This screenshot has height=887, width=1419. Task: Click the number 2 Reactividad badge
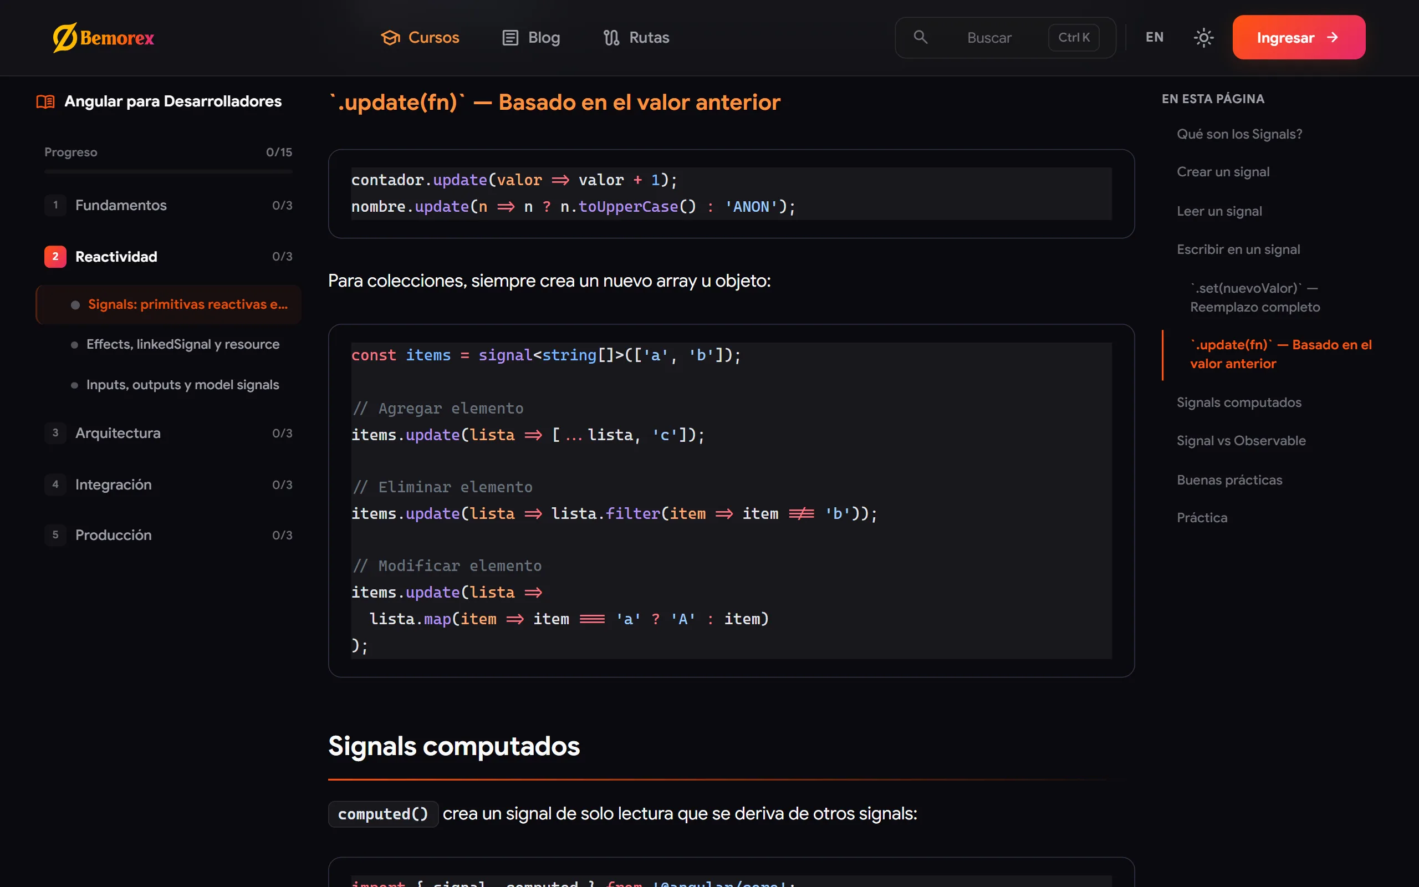point(55,256)
